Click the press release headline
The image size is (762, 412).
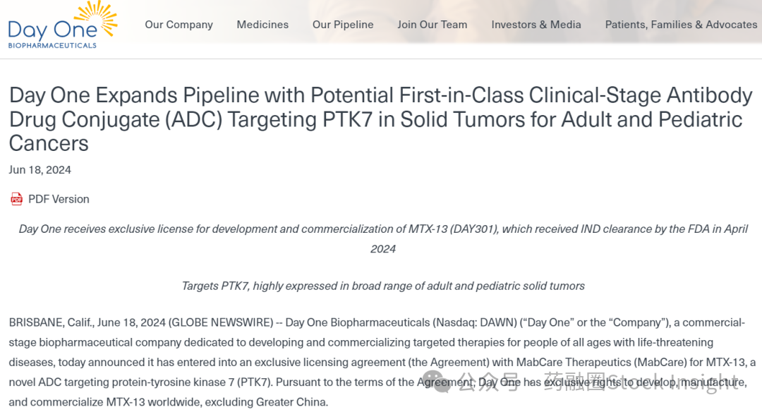click(x=380, y=119)
